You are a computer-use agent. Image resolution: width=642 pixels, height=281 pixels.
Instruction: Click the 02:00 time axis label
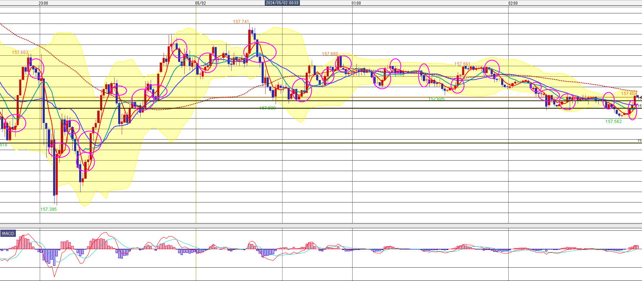513,3
